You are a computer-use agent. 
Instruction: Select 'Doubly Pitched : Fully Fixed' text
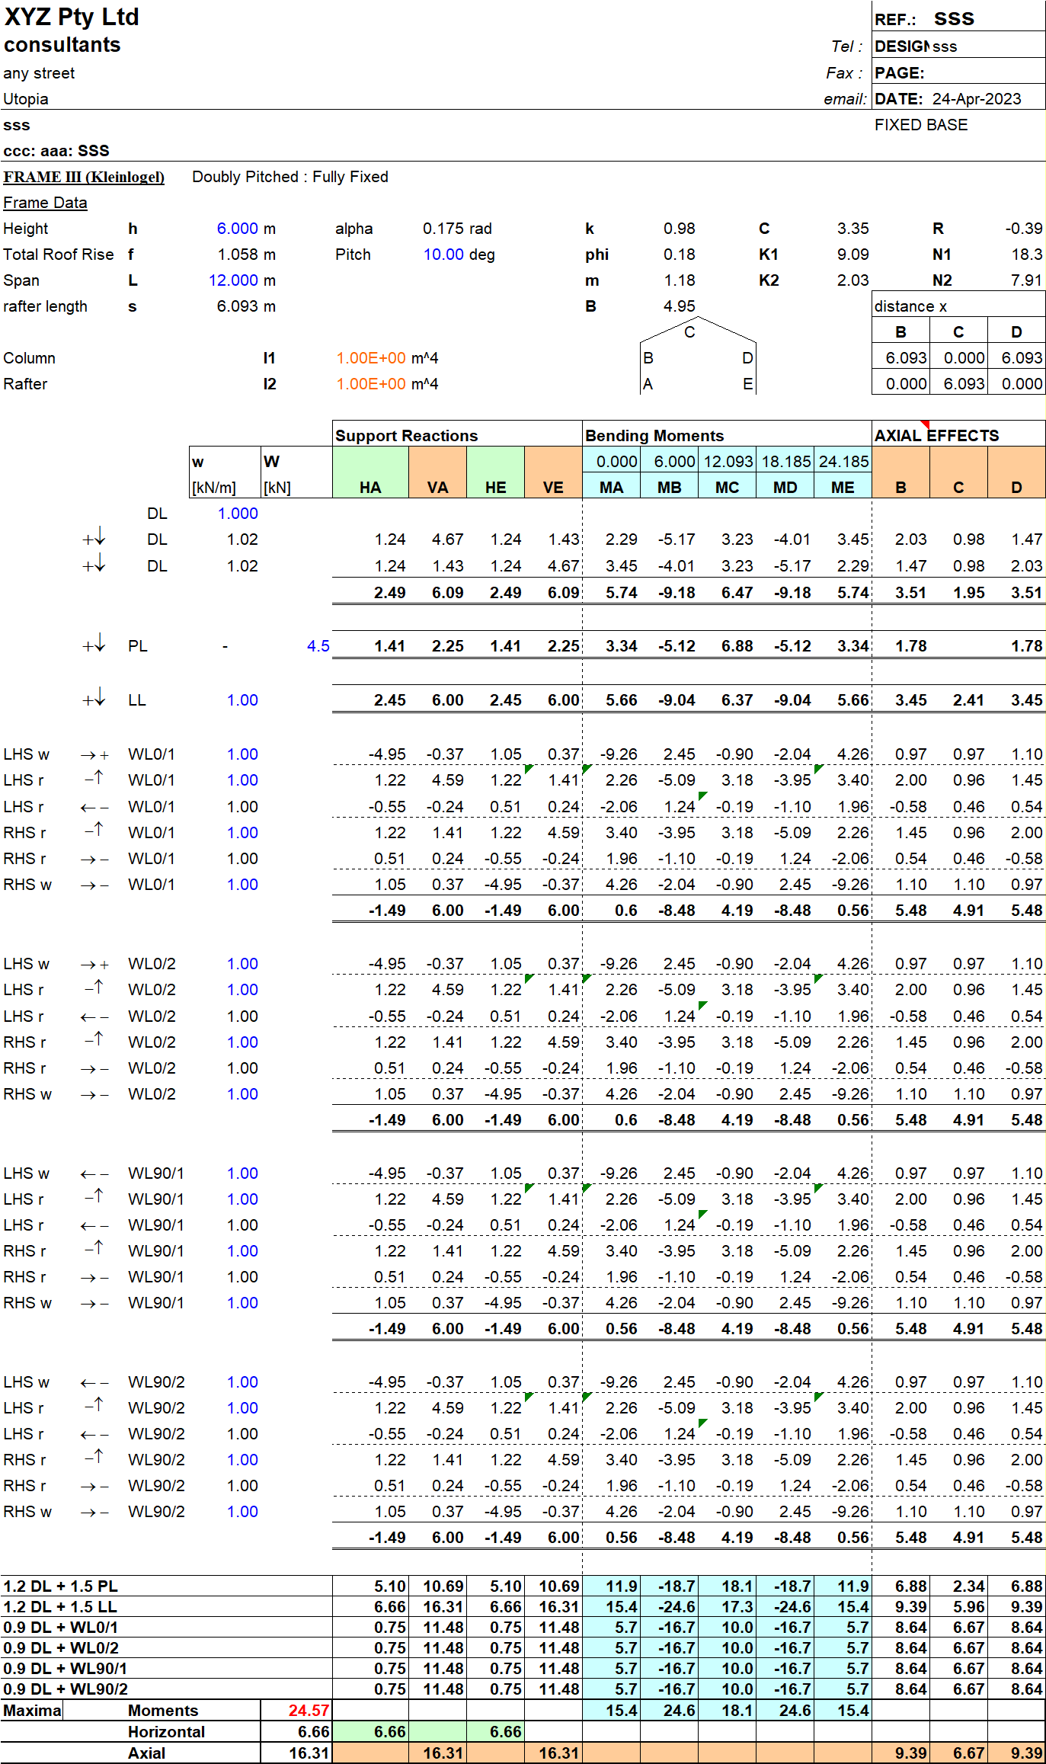[290, 177]
